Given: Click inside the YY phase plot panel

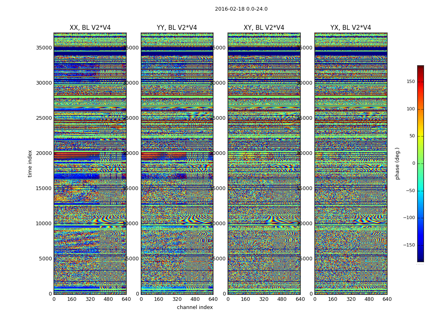Looking at the screenshot, I should click(x=177, y=163).
